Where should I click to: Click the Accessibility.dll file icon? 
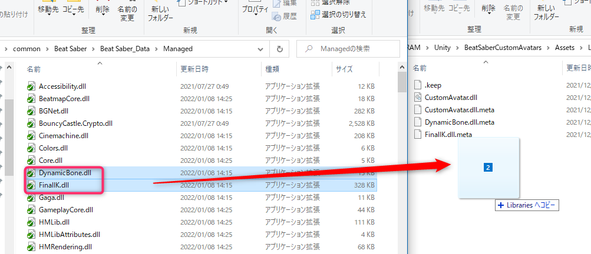[31, 86]
